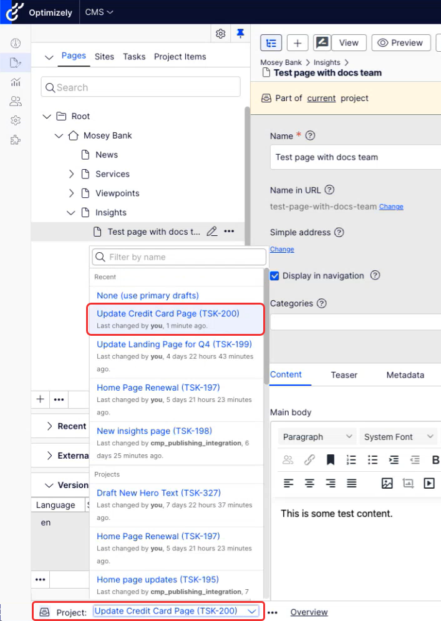Open the Teaser tab

pos(344,375)
